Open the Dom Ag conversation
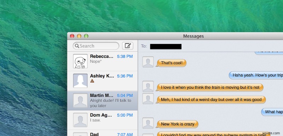 click(102, 120)
